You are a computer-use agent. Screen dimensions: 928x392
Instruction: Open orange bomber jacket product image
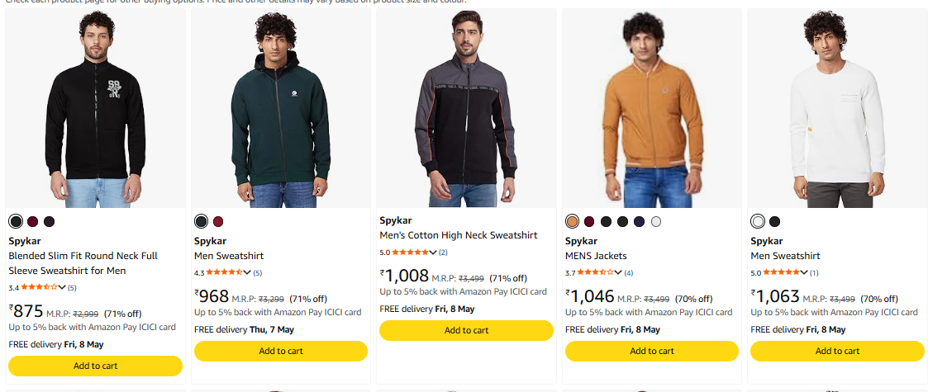tap(652, 108)
